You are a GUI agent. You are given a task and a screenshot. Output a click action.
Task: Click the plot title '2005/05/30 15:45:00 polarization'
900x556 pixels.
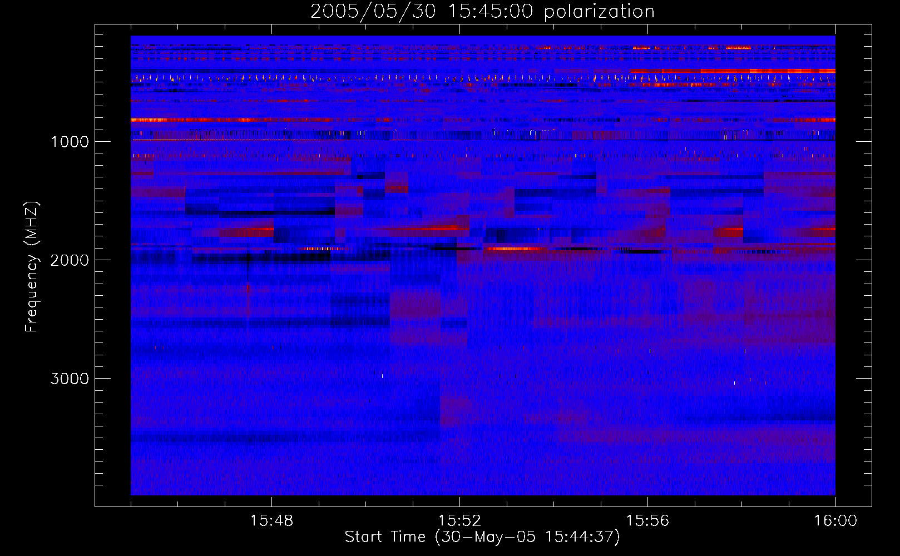click(482, 12)
